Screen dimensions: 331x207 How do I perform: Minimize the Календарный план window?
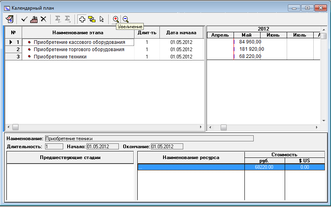(294, 8)
